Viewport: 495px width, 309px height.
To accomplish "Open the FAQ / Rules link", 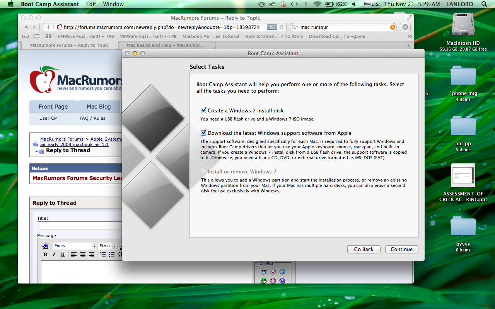I will [92, 118].
